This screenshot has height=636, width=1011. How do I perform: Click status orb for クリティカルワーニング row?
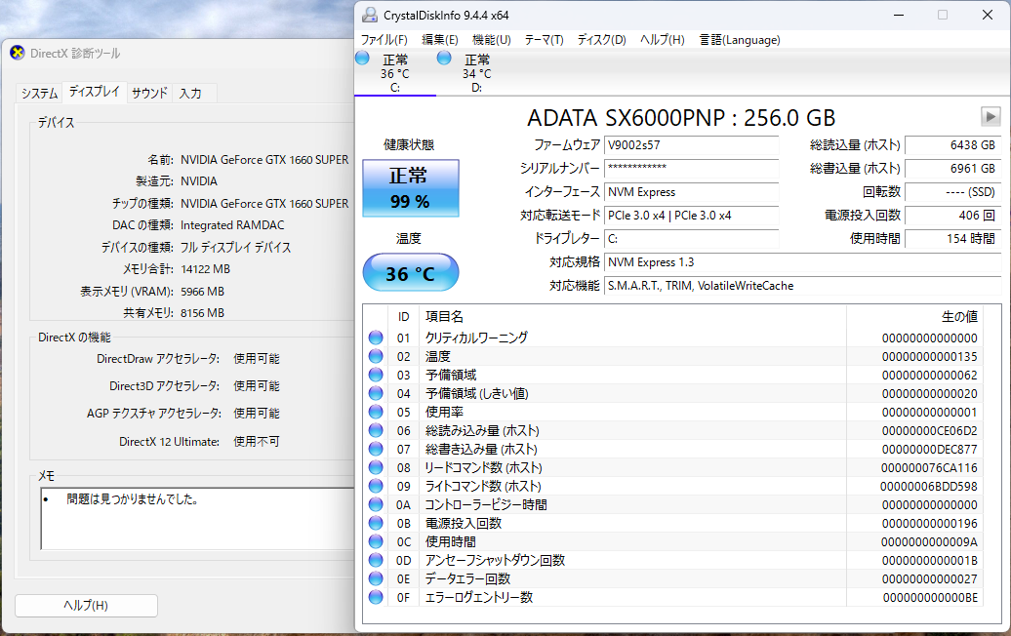[376, 338]
